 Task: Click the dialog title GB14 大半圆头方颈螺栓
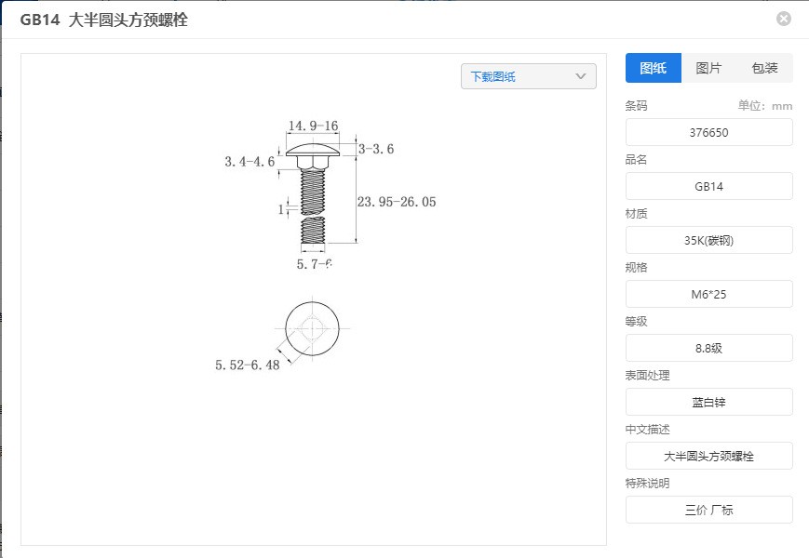pos(103,20)
